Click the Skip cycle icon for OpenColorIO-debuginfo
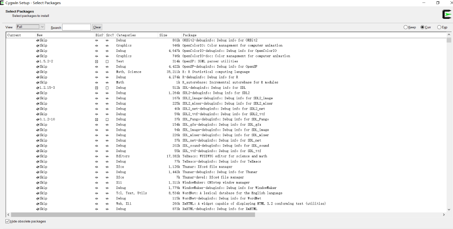 click(38, 51)
